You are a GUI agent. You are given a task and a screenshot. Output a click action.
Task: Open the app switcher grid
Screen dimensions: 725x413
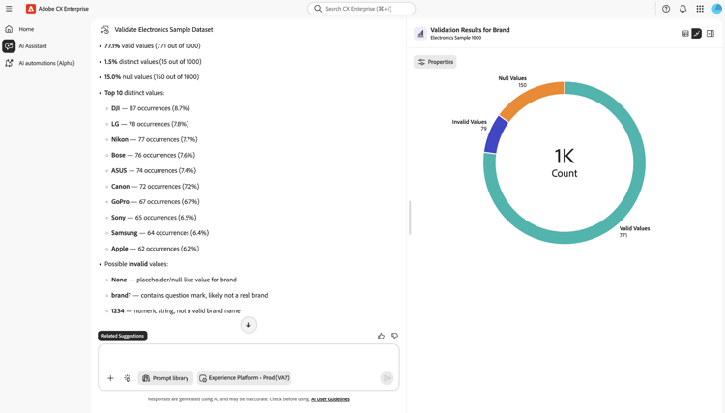coord(700,9)
